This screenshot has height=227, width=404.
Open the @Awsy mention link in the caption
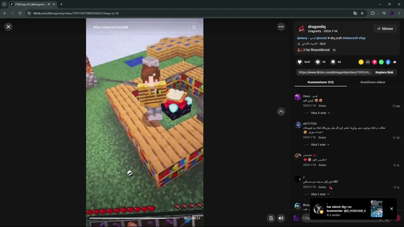click(x=307, y=38)
